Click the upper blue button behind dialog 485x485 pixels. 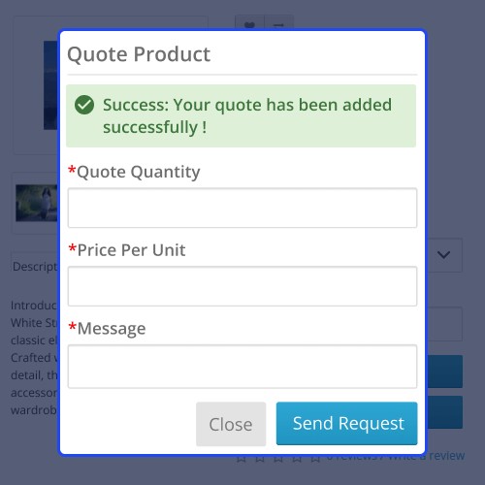[445, 372]
